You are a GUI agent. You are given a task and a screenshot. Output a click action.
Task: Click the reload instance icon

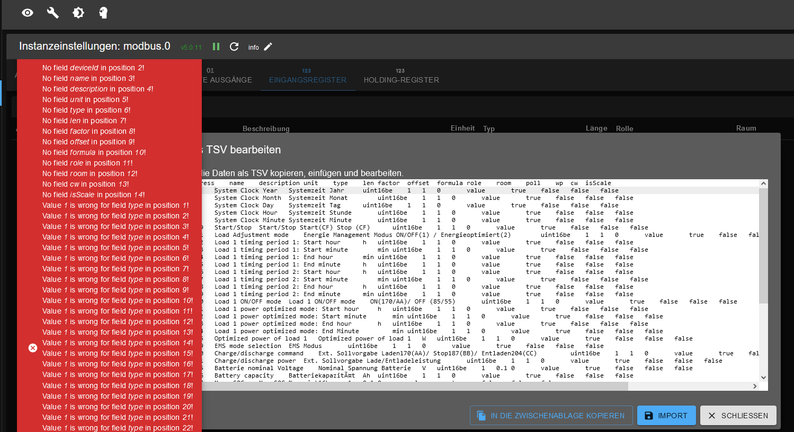click(234, 47)
